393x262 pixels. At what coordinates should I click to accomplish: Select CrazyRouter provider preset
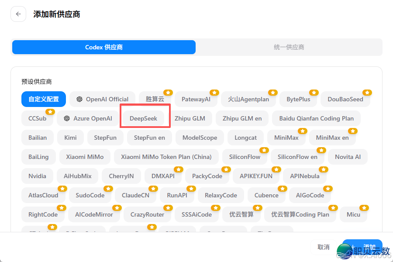148,214
